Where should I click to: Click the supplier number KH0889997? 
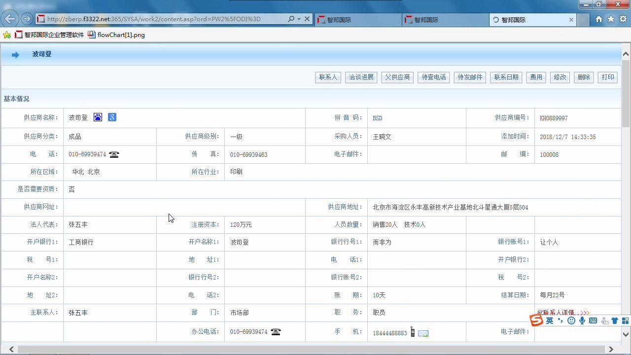[x=554, y=118]
